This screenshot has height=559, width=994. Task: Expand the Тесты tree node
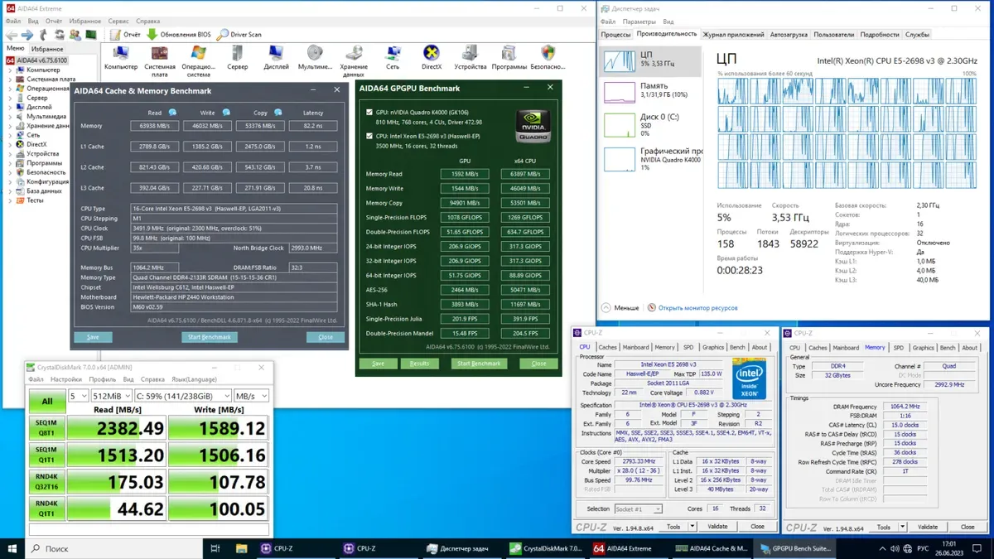tap(10, 200)
